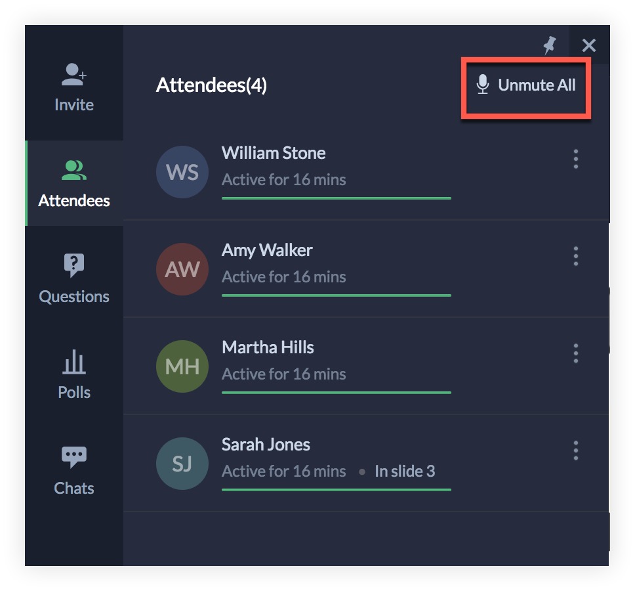Pin the attendees panel with pushpin icon

550,45
